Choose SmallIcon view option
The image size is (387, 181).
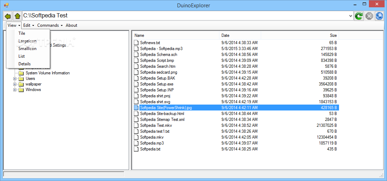[x=27, y=49]
